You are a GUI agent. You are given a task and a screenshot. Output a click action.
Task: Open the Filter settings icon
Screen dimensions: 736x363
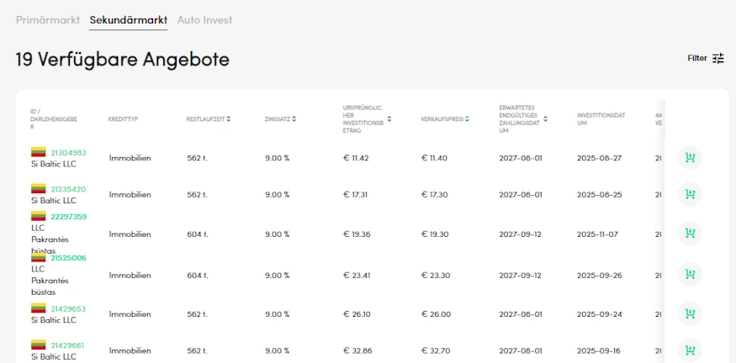717,58
